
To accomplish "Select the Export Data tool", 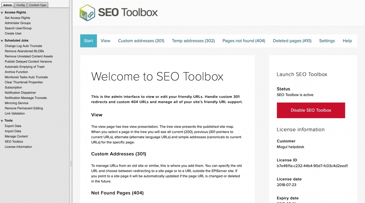I will (x=13, y=126).
